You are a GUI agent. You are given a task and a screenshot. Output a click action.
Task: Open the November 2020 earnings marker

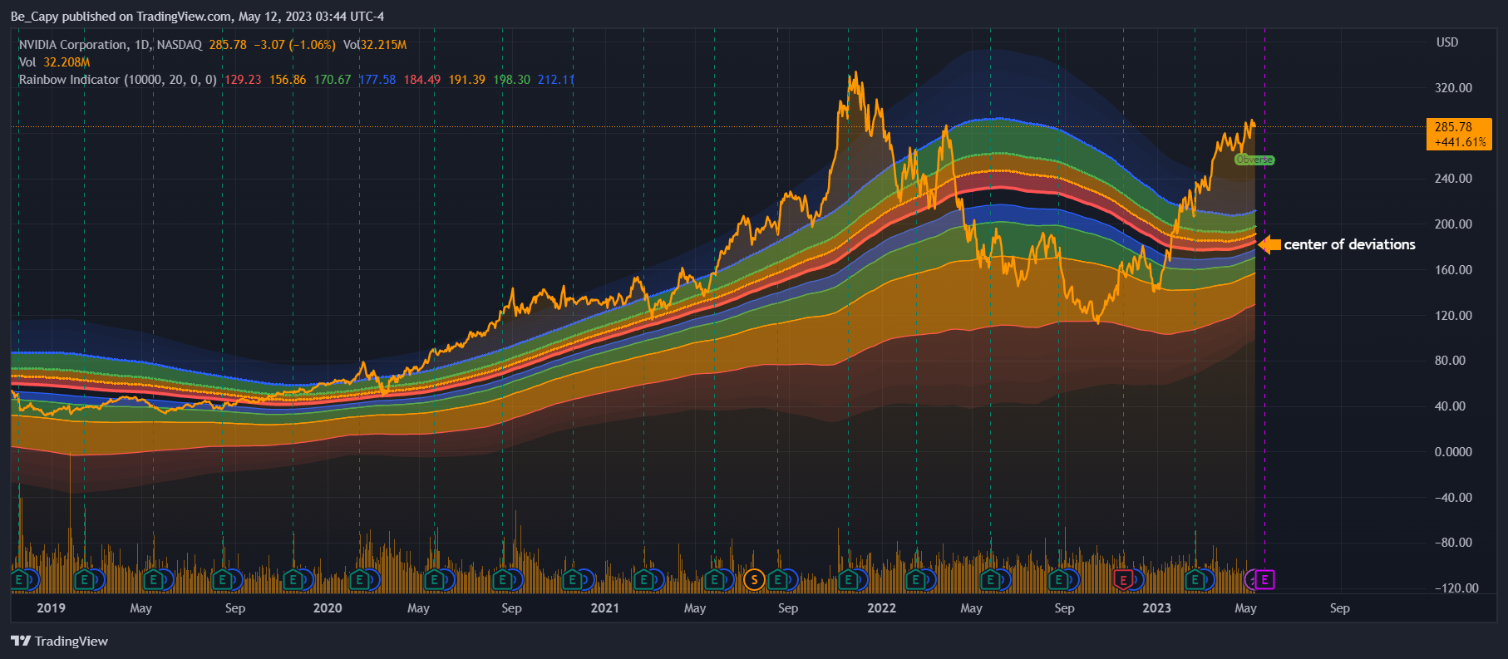pos(572,579)
